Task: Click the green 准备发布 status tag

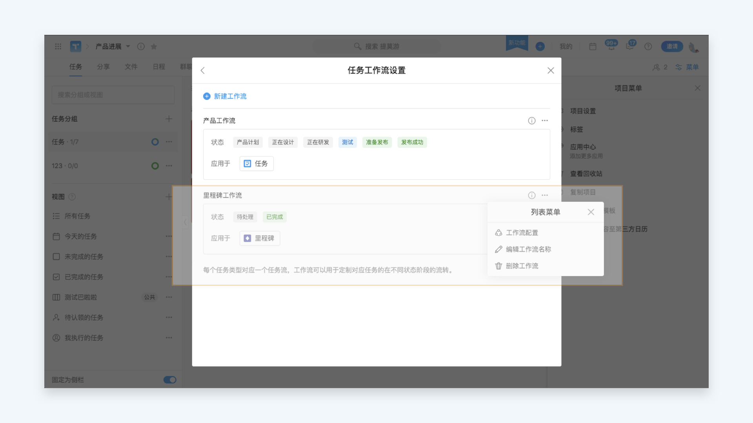Action: [x=377, y=142]
